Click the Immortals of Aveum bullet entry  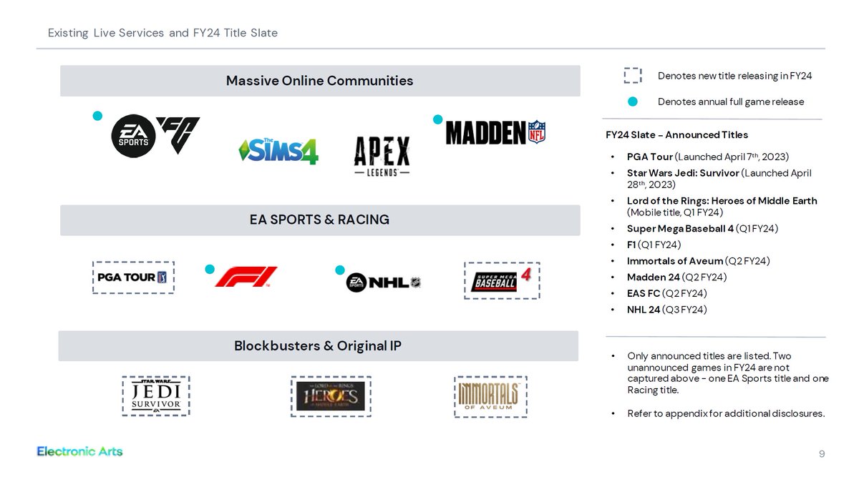(x=698, y=261)
